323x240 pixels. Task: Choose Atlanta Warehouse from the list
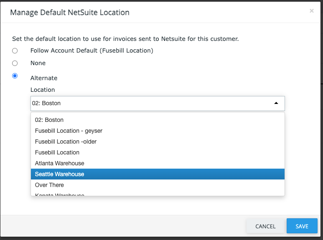click(x=158, y=163)
